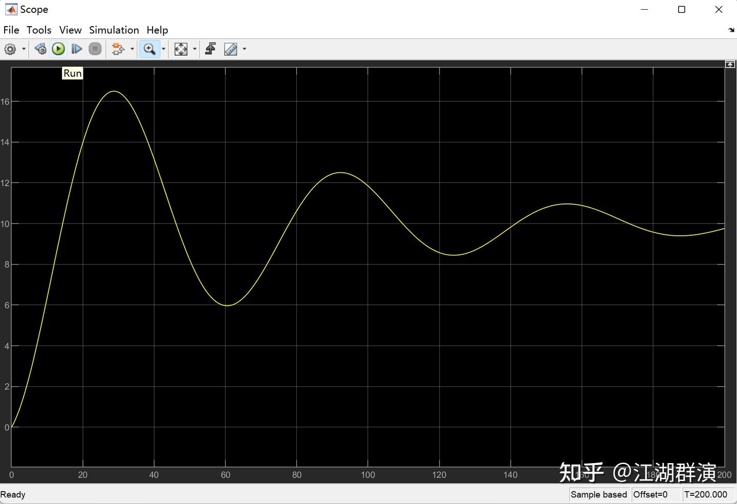Screen dimensions: 737x504
Task: Toggle the Zoom magnifier tool
Action: tap(149, 49)
